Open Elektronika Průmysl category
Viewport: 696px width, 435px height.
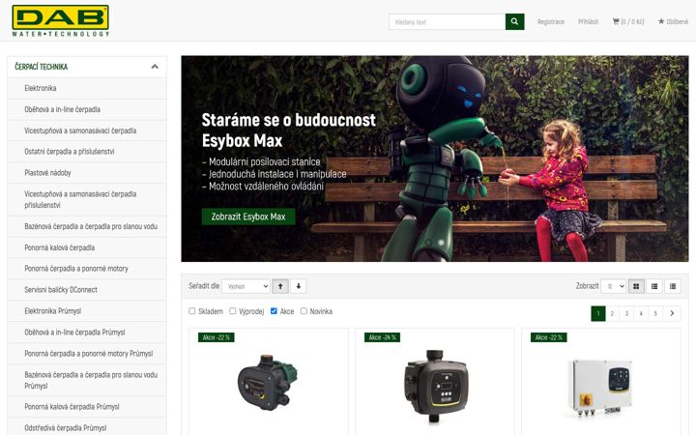(x=87, y=310)
